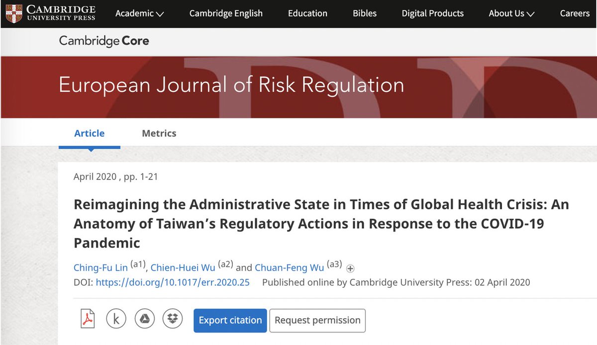The width and height of the screenshot is (597, 345).
Task: Navigate to the Bibles section
Action: (364, 13)
